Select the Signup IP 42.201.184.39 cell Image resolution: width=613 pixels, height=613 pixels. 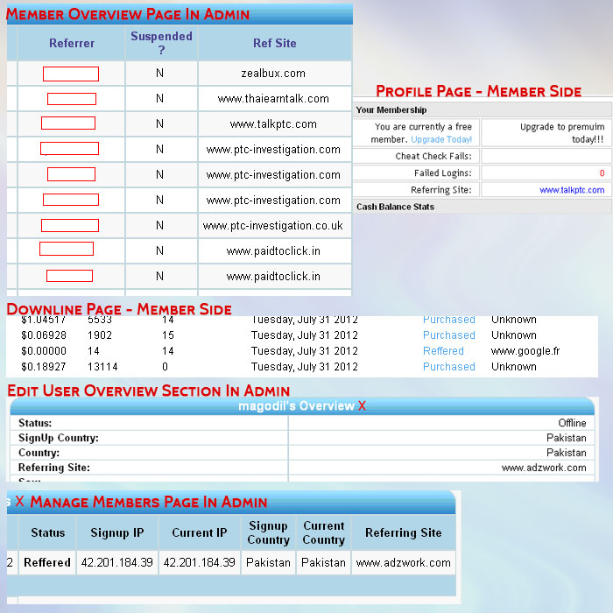pyautogui.click(x=117, y=562)
